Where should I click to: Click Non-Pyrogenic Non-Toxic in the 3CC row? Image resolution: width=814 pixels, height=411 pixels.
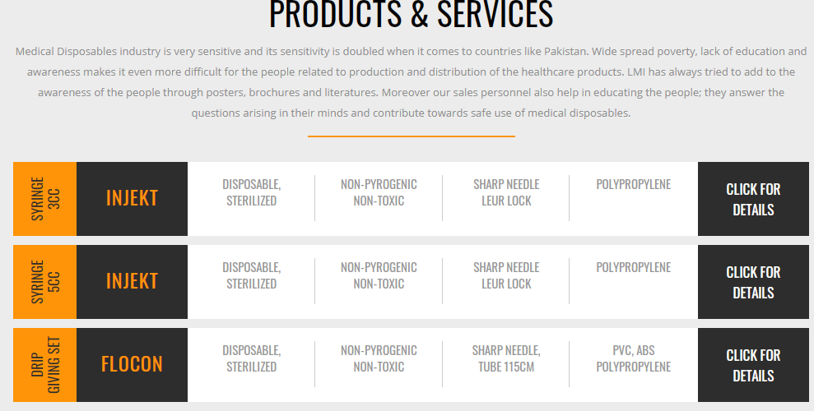pyautogui.click(x=379, y=192)
